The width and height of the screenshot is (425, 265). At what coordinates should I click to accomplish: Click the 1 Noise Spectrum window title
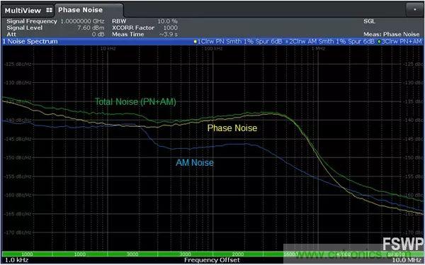click(30, 42)
